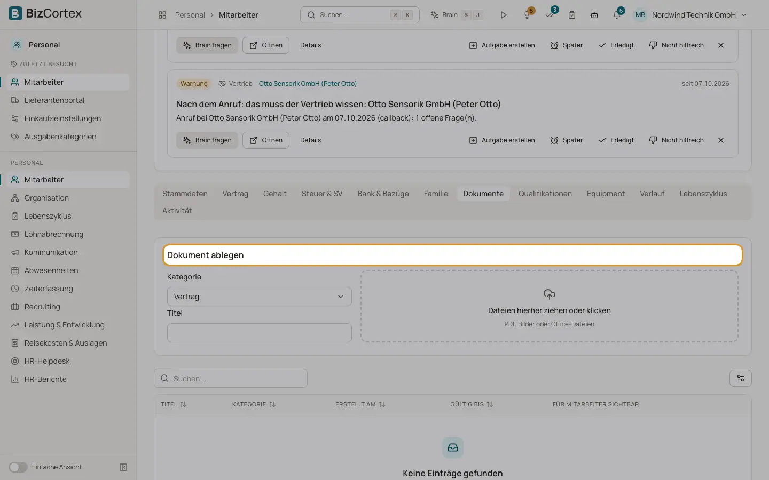Focus the documents table search field
769x480 pixels.
click(x=231, y=379)
